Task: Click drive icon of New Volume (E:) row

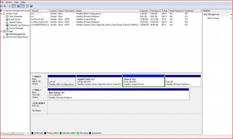Action: pyautogui.click(x=32, y=22)
